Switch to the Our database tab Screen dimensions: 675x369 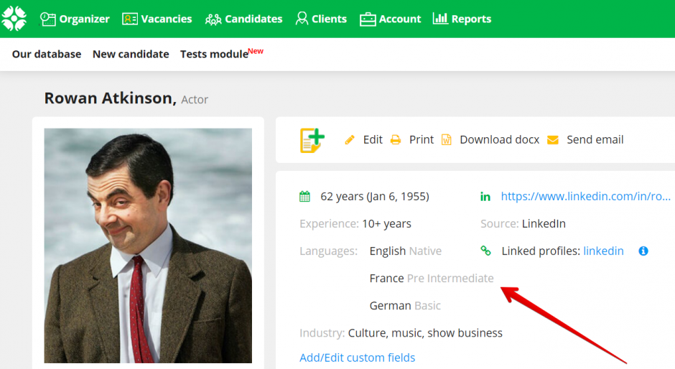pos(47,54)
